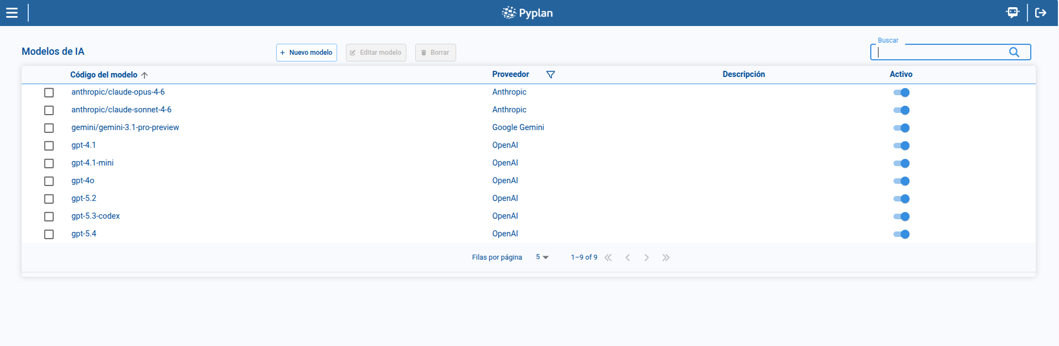Viewport: 1059px width, 346px height.
Task: Focus the Buscar search field
Action: (x=941, y=52)
